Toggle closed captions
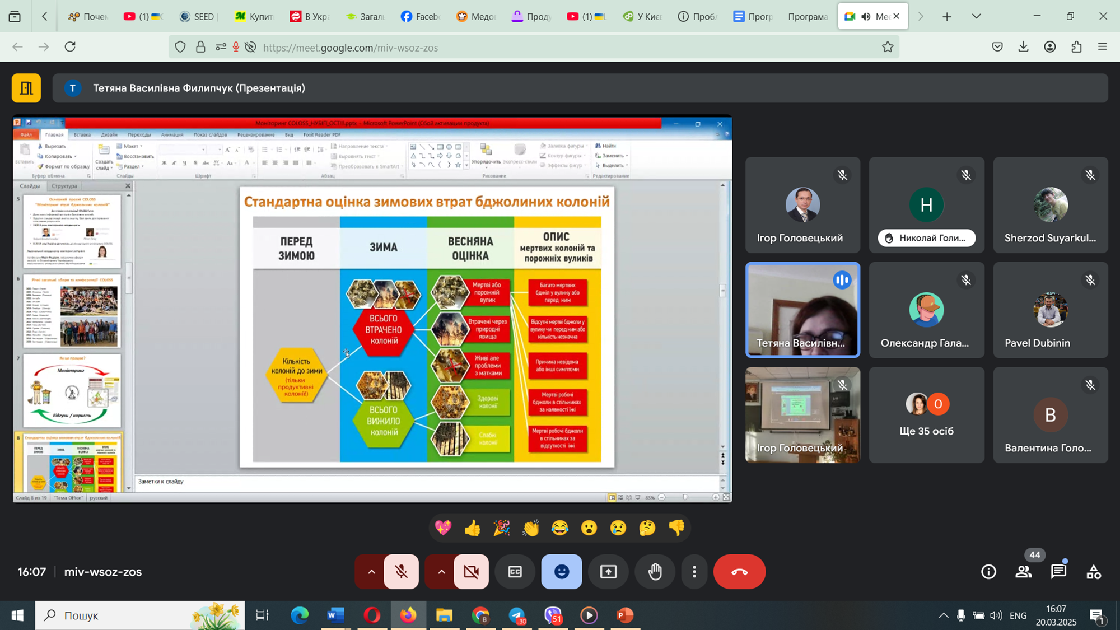Viewport: 1120px width, 630px height. tap(515, 572)
